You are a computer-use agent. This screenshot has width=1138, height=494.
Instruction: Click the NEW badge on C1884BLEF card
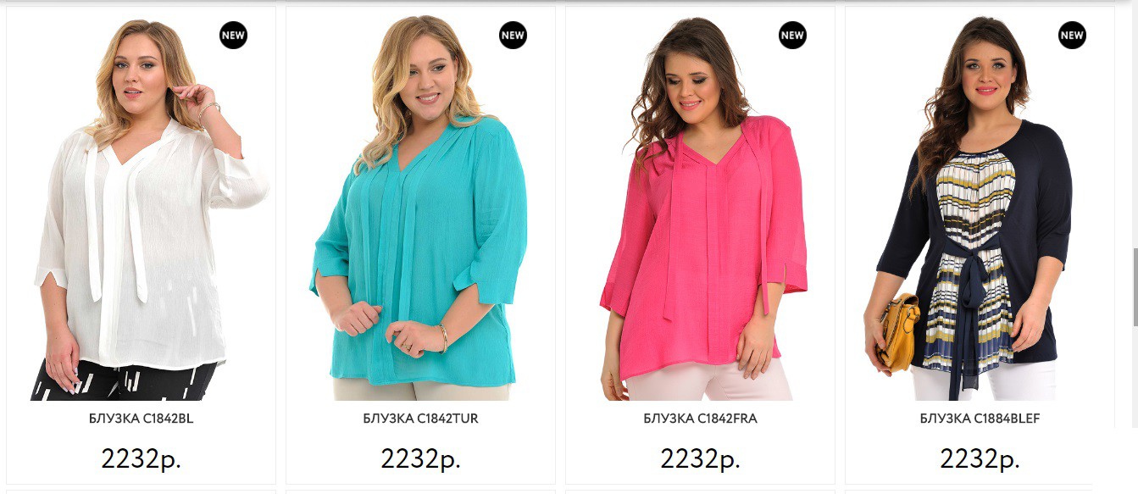coord(1072,36)
